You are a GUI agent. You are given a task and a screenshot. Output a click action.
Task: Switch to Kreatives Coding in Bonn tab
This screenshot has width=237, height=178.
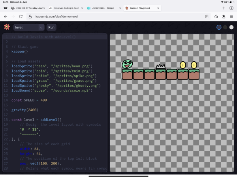66,8
